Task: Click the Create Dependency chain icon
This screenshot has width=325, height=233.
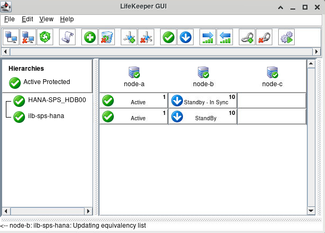Action: [x=247, y=37]
